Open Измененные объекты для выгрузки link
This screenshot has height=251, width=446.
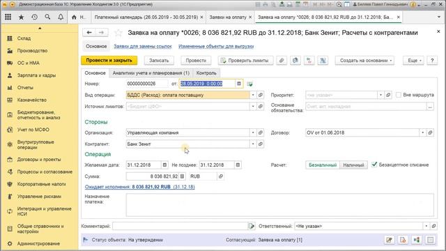coord(216,46)
